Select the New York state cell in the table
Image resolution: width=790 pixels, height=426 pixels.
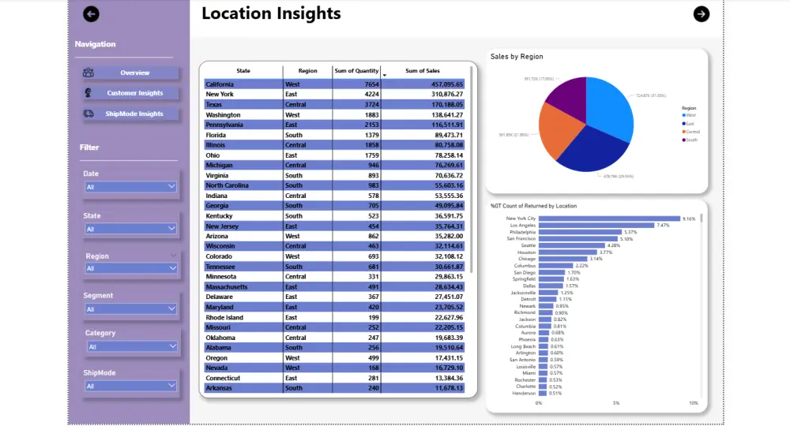coord(243,94)
